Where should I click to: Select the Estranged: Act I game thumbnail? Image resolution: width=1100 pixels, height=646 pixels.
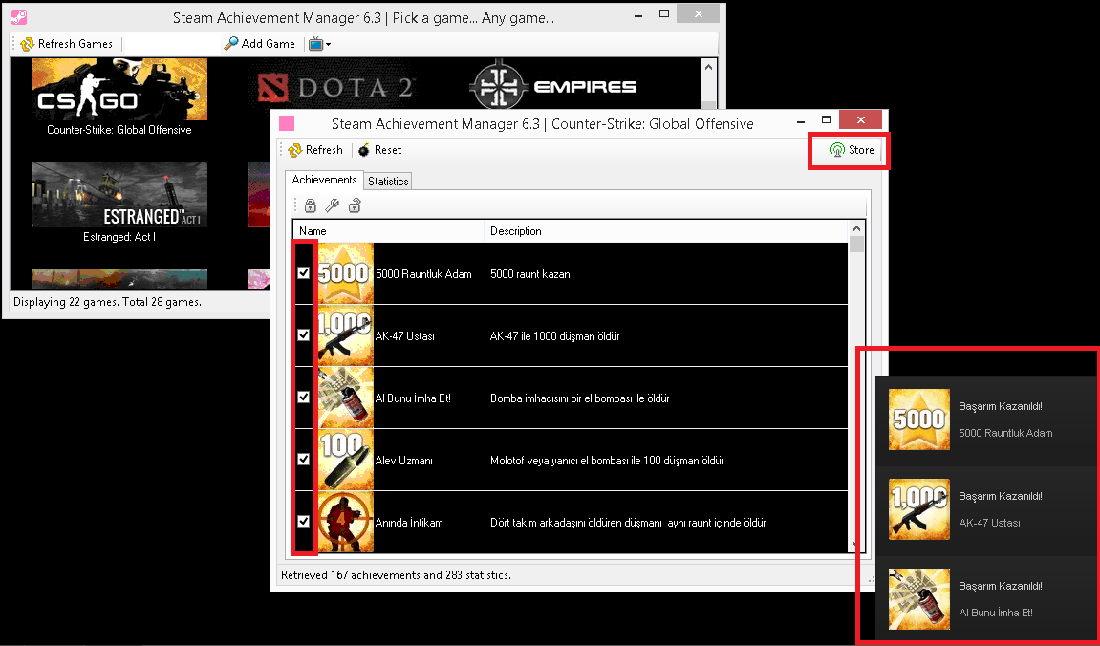point(119,194)
